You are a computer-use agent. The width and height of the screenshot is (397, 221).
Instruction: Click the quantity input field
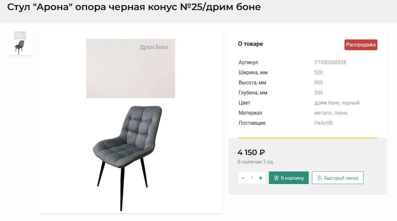pos(252,178)
